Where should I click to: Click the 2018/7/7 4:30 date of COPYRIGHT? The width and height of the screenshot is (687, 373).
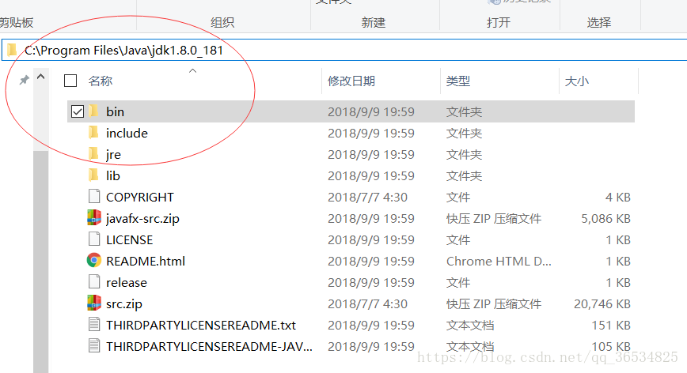click(x=367, y=198)
